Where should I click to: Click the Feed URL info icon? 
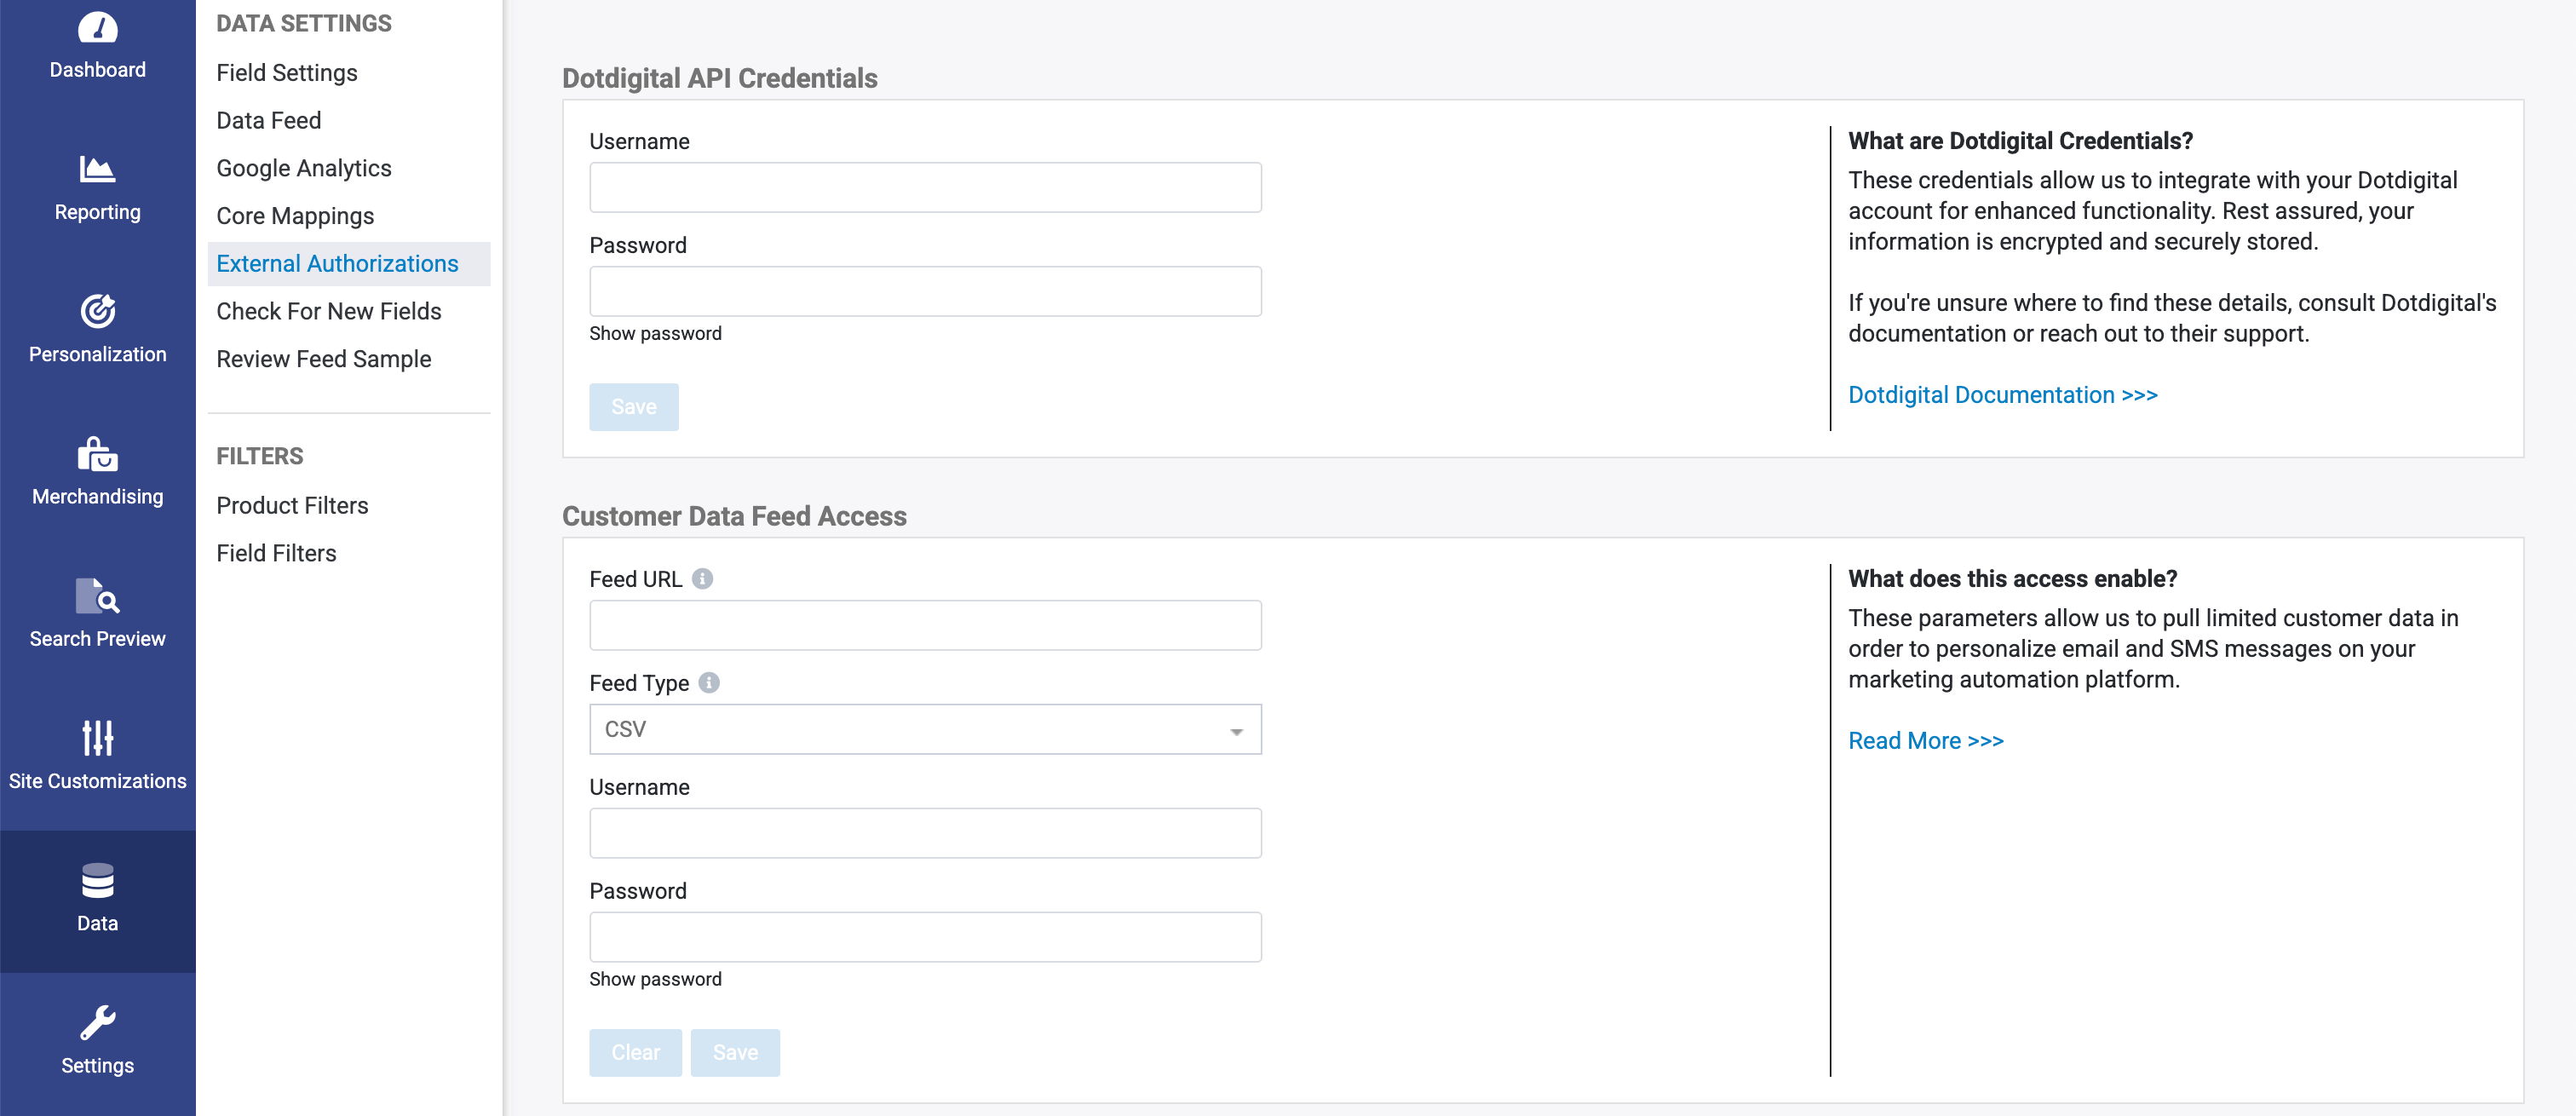[x=703, y=579]
